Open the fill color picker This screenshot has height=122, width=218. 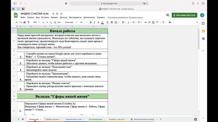coord(108,22)
